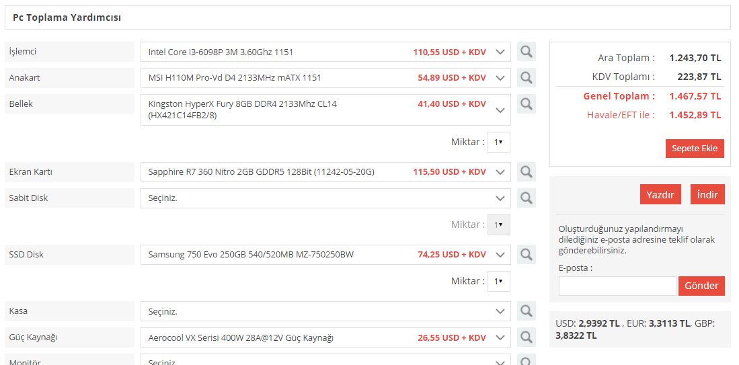The height and width of the screenshot is (365, 739).
Task: Click the GBP rate 3,8322 TL
Action: tap(576, 335)
